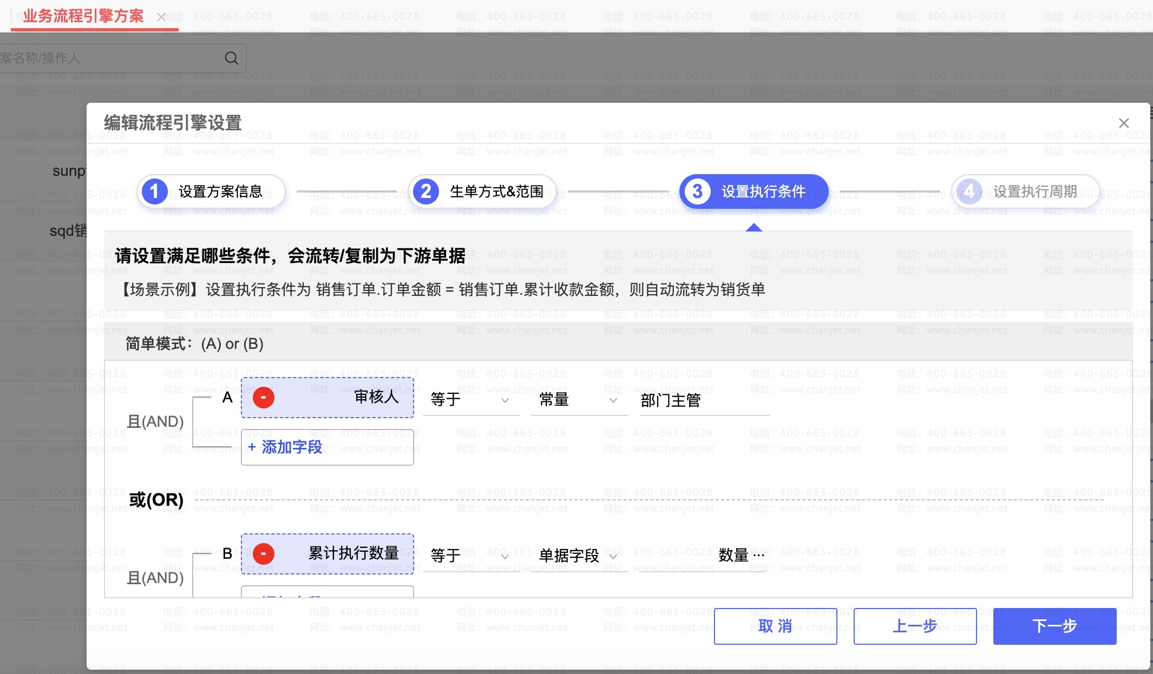Close the 编辑流程引擎设置 dialog
1153x674 pixels.
pos(1124,123)
